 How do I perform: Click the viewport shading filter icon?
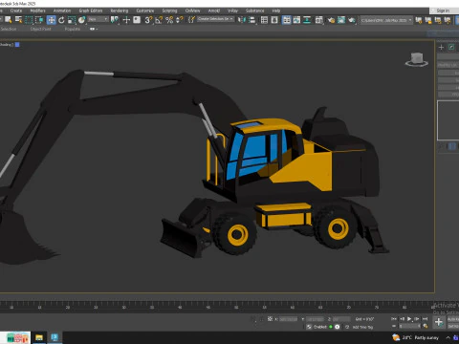pos(17,45)
